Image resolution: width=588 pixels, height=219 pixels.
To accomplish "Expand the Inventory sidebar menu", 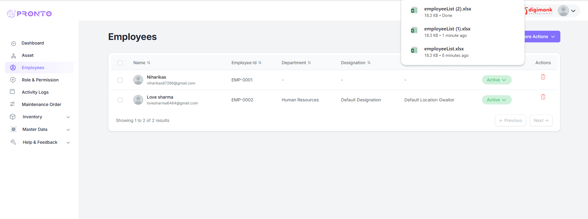I will tap(68, 117).
